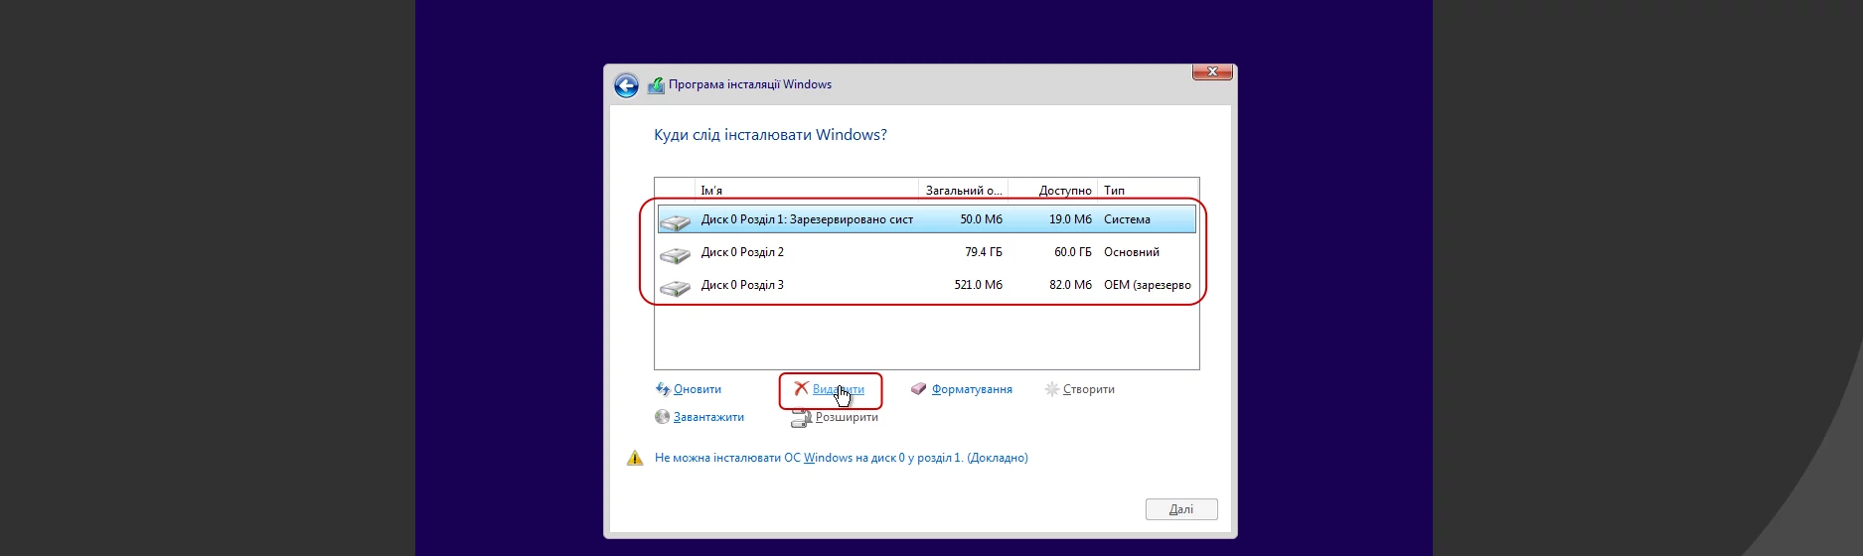The height and width of the screenshot is (556, 1863).
Task: Format partition via Форматування link
Action: pos(972,389)
